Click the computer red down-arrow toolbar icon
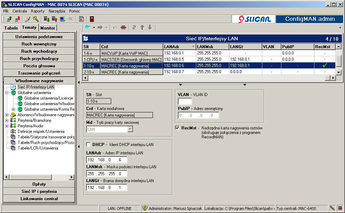Screen dimensions: 345x213 [x=17, y=19]
